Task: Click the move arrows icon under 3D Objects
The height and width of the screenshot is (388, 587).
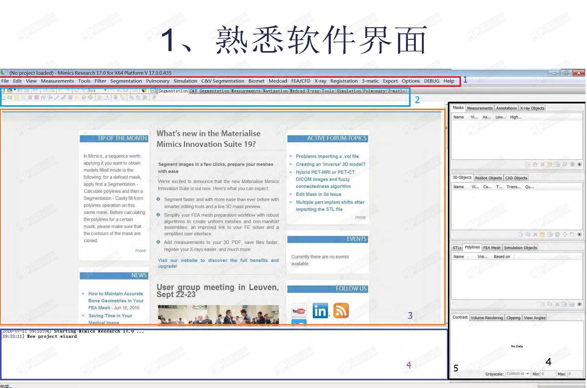Action: [564, 234]
